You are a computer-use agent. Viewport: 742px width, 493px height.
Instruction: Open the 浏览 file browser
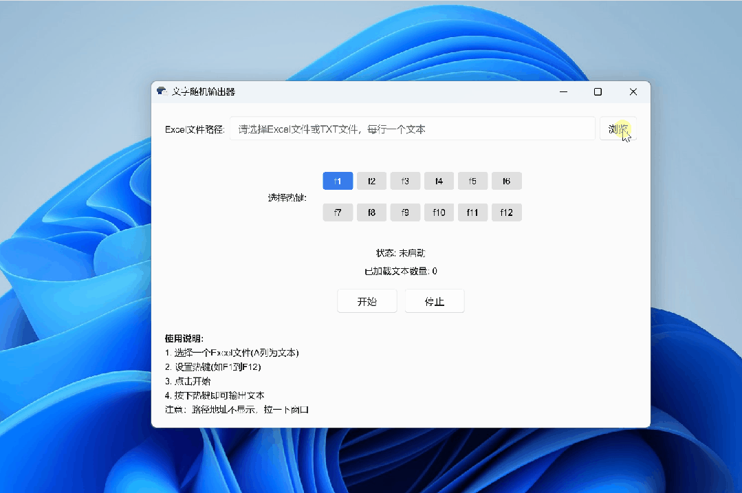tap(618, 128)
